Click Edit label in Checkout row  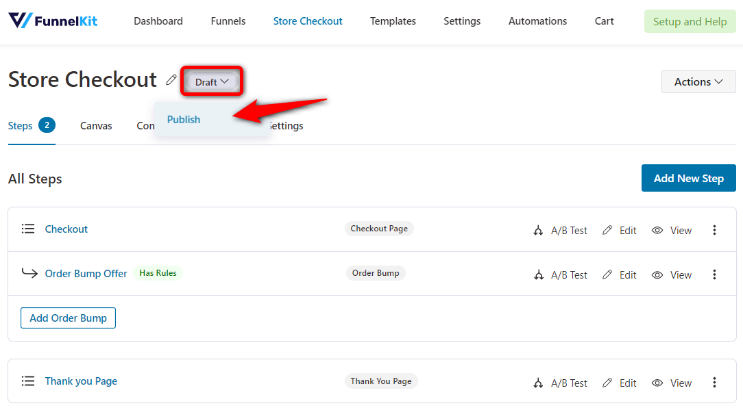pos(628,231)
